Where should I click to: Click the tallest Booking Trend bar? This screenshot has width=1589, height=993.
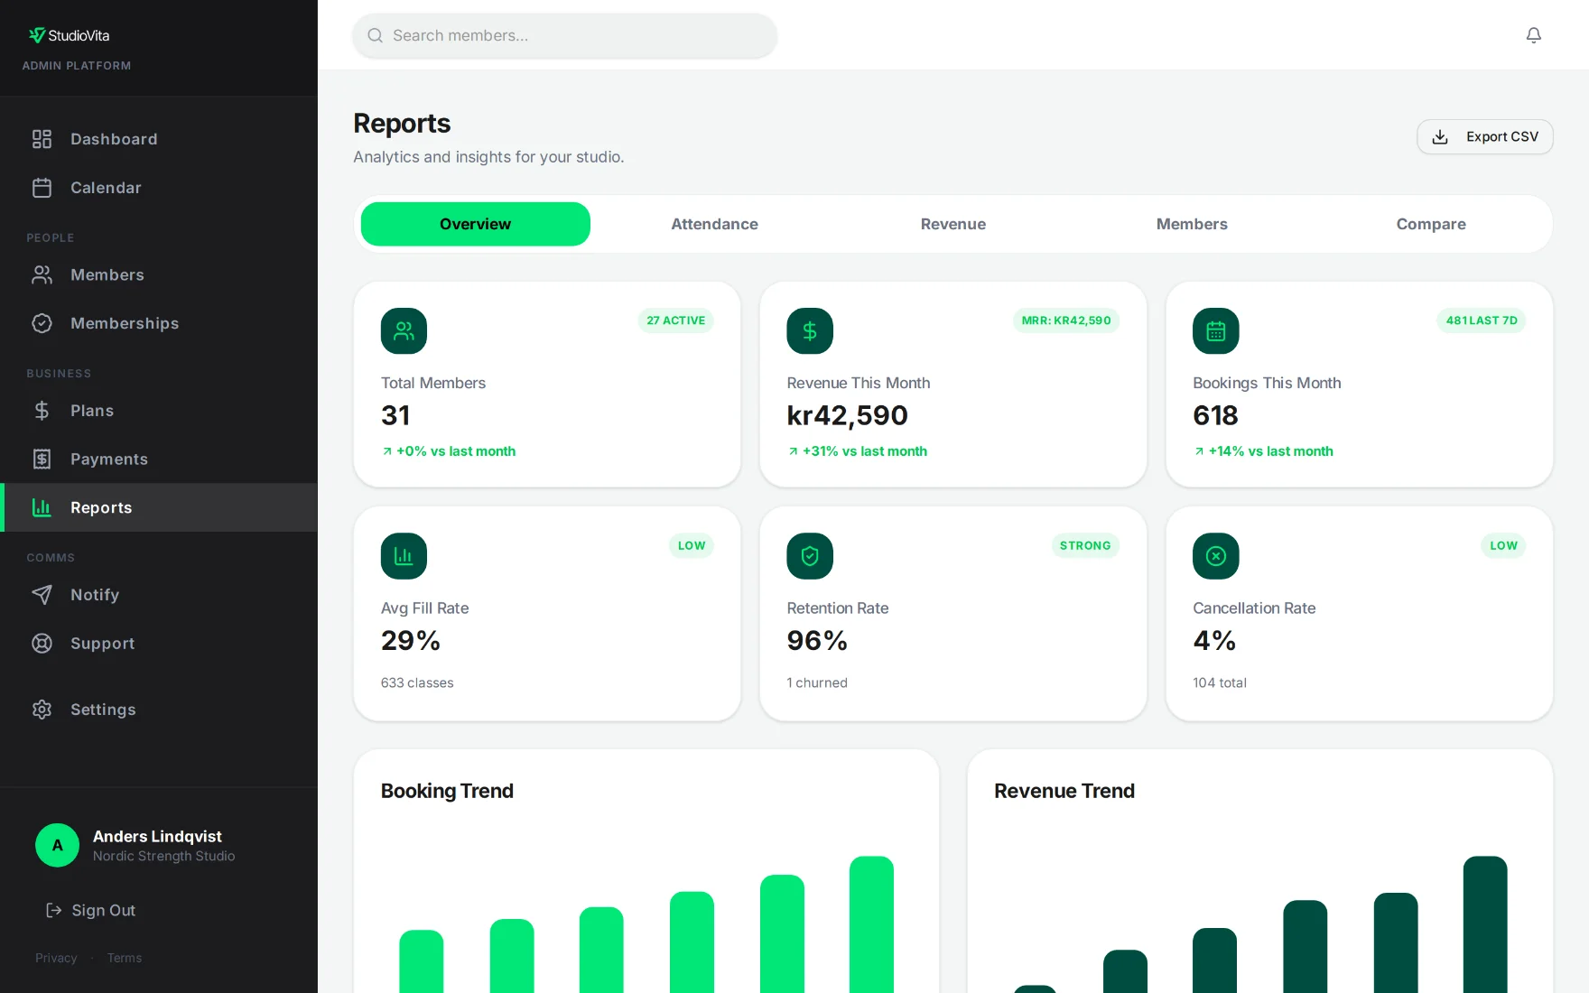tap(872, 924)
